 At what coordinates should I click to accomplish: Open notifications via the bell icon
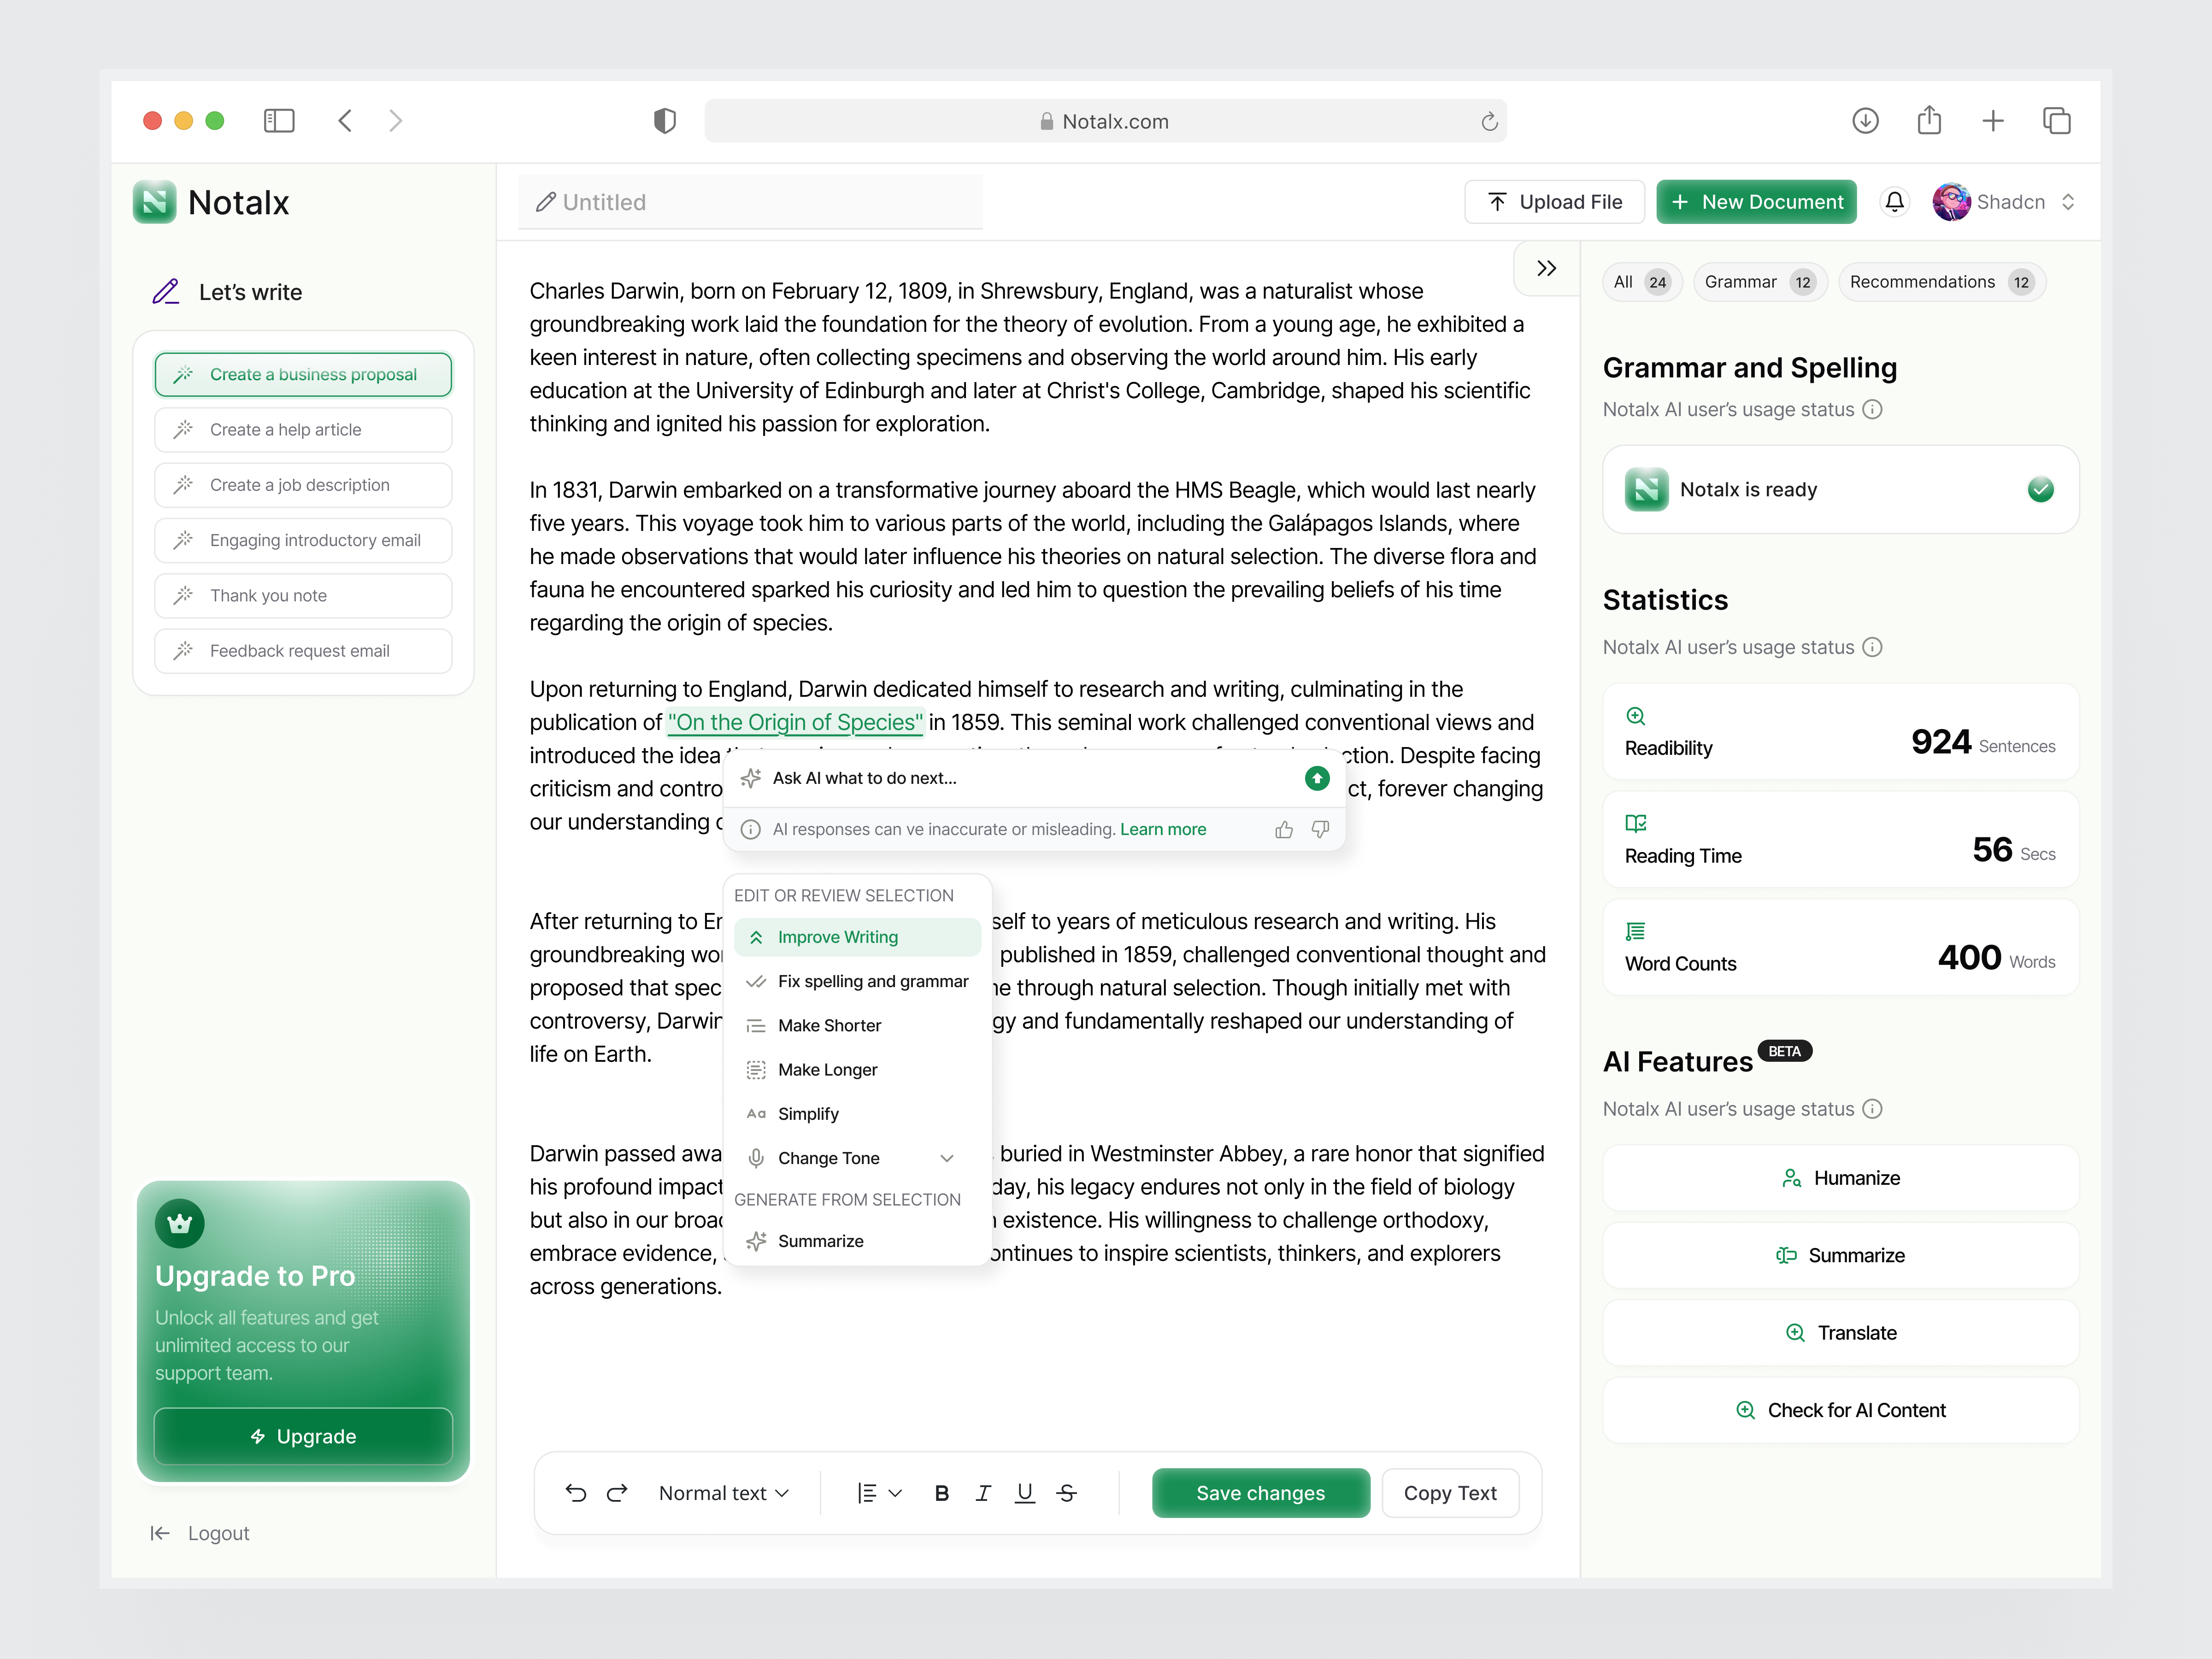click(1894, 202)
